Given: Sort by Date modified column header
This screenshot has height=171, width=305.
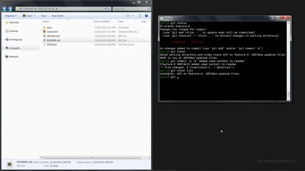Looking at the screenshot, I should [x=102, y=21].
